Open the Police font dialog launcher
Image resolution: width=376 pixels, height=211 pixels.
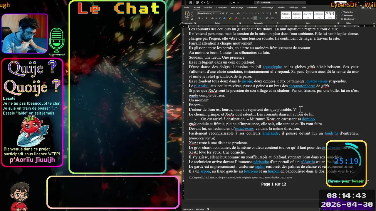(240, 23)
